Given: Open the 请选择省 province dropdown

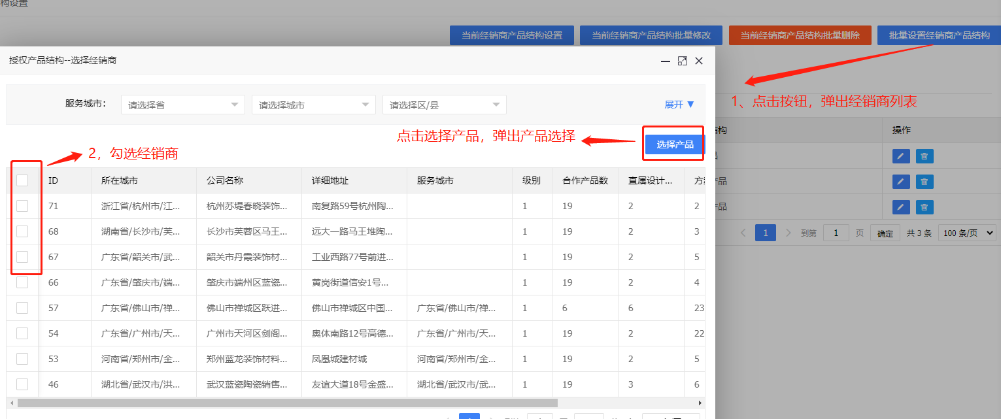Looking at the screenshot, I should pyautogui.click(x=182, y=105).
